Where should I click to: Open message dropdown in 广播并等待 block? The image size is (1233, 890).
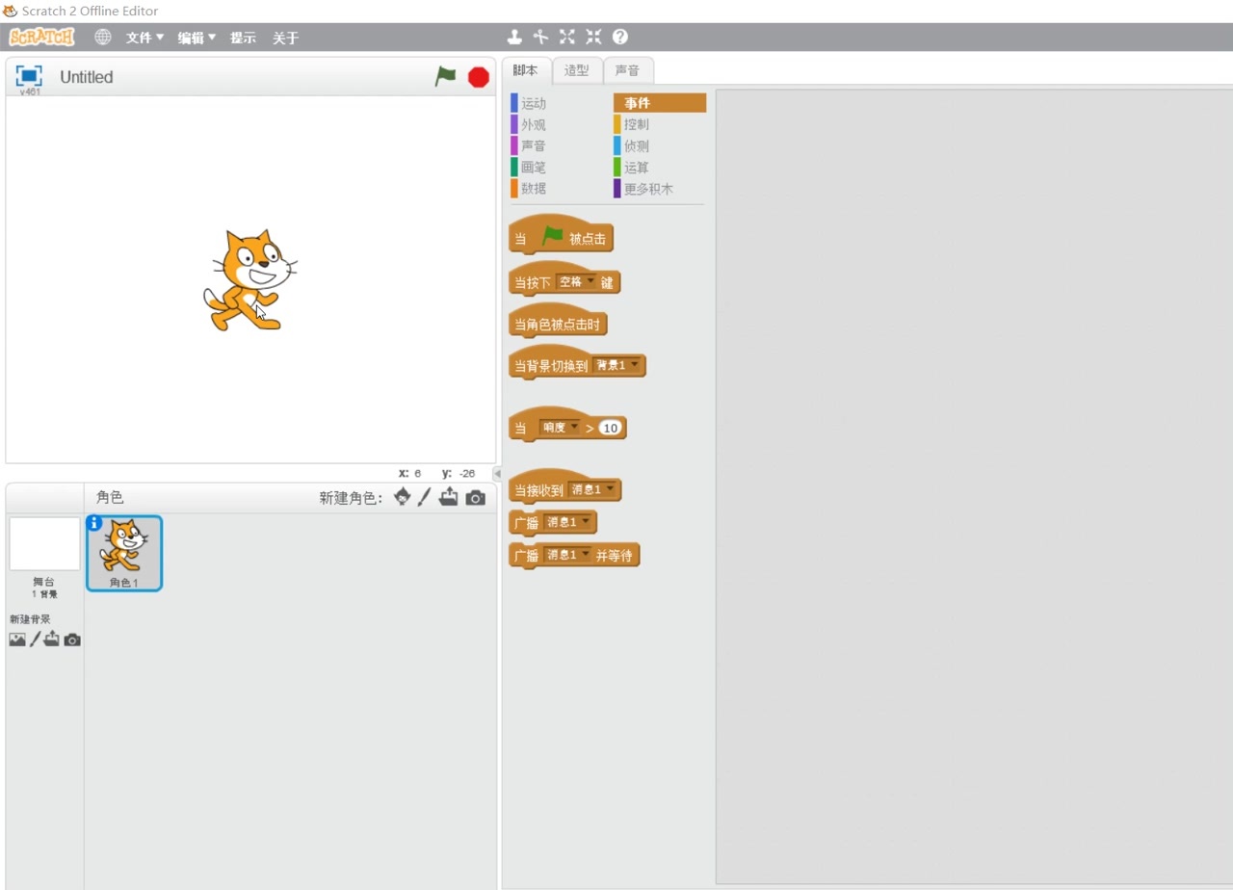pos(567,555)
